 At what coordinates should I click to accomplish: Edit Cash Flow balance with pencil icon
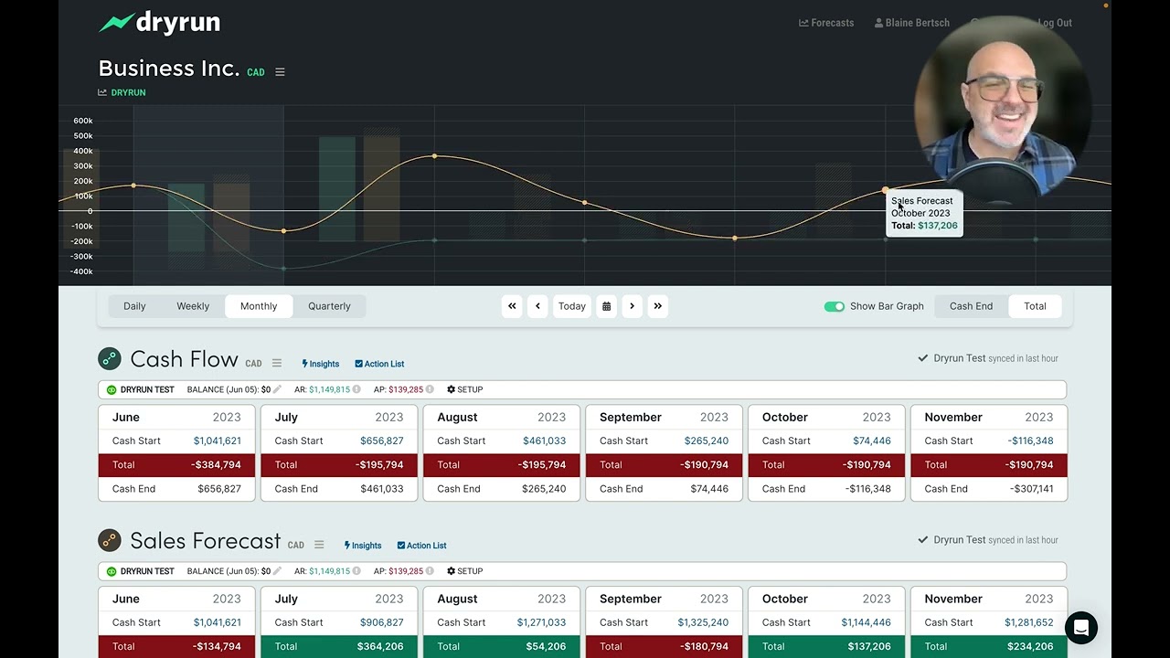point(277,389)
